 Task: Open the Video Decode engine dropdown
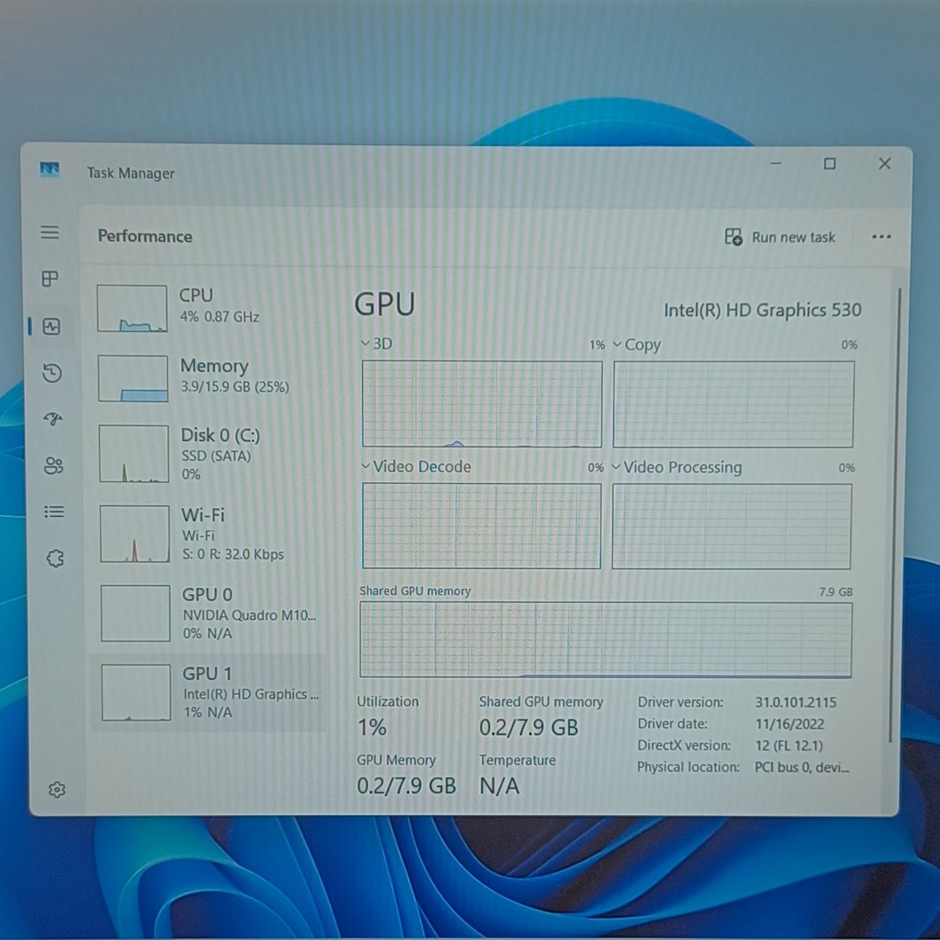[x=366, y=466]
